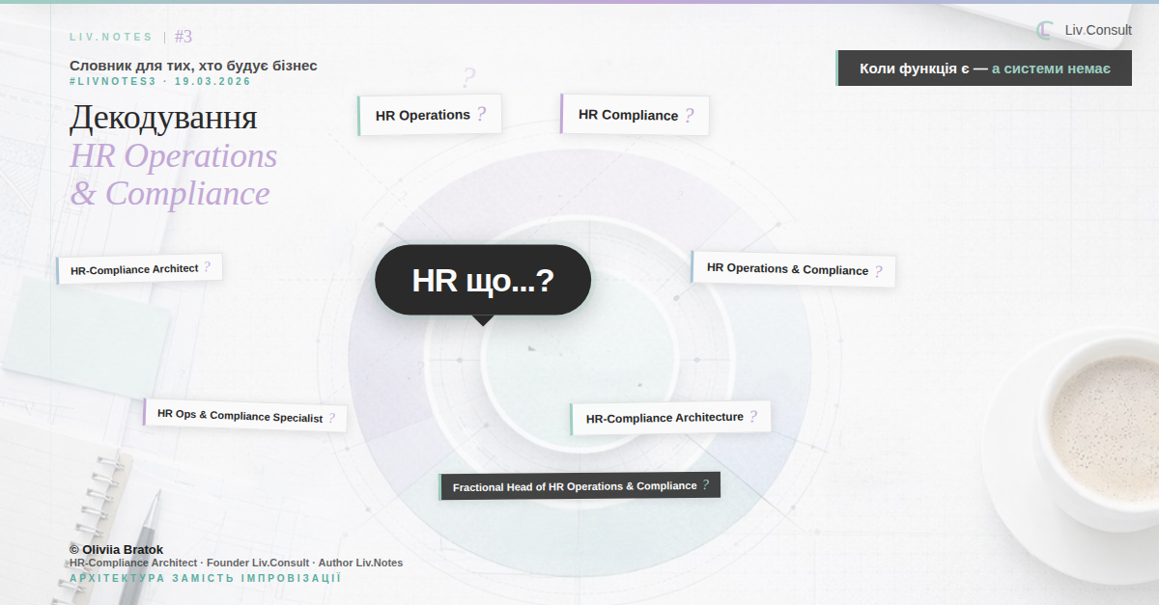Click the question mark beside HR Compliance
The width and height of the screenshot is (1159, 605).
(689, 116)
